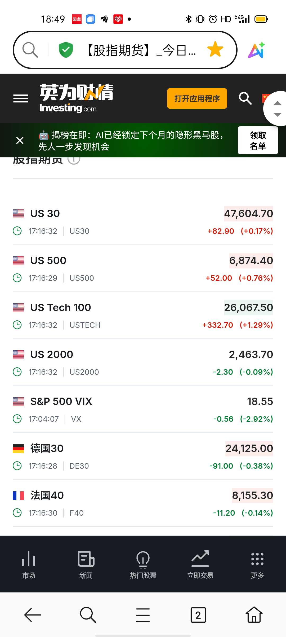Go back using the browser arrow
This screenshot has height=637, width=286.
click(x=33, y=615)
